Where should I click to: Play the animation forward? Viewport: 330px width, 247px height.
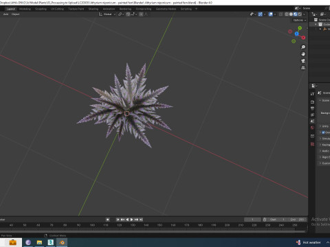(x=132, y=220)
